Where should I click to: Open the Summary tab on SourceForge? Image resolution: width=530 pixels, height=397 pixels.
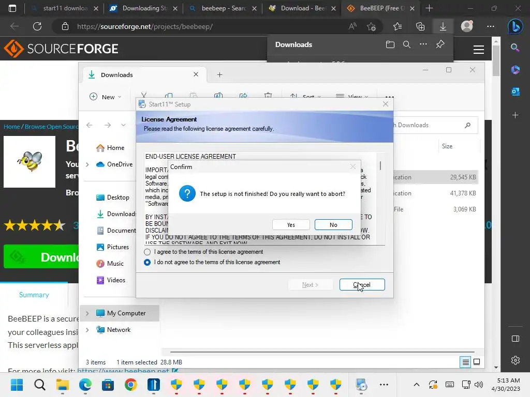34,295
